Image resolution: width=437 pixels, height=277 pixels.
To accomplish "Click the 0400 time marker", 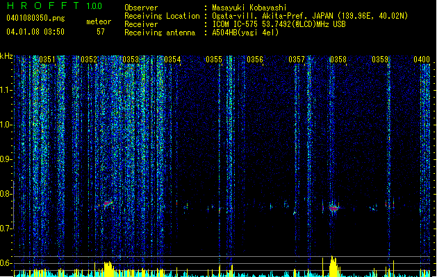I will point(422,60).
